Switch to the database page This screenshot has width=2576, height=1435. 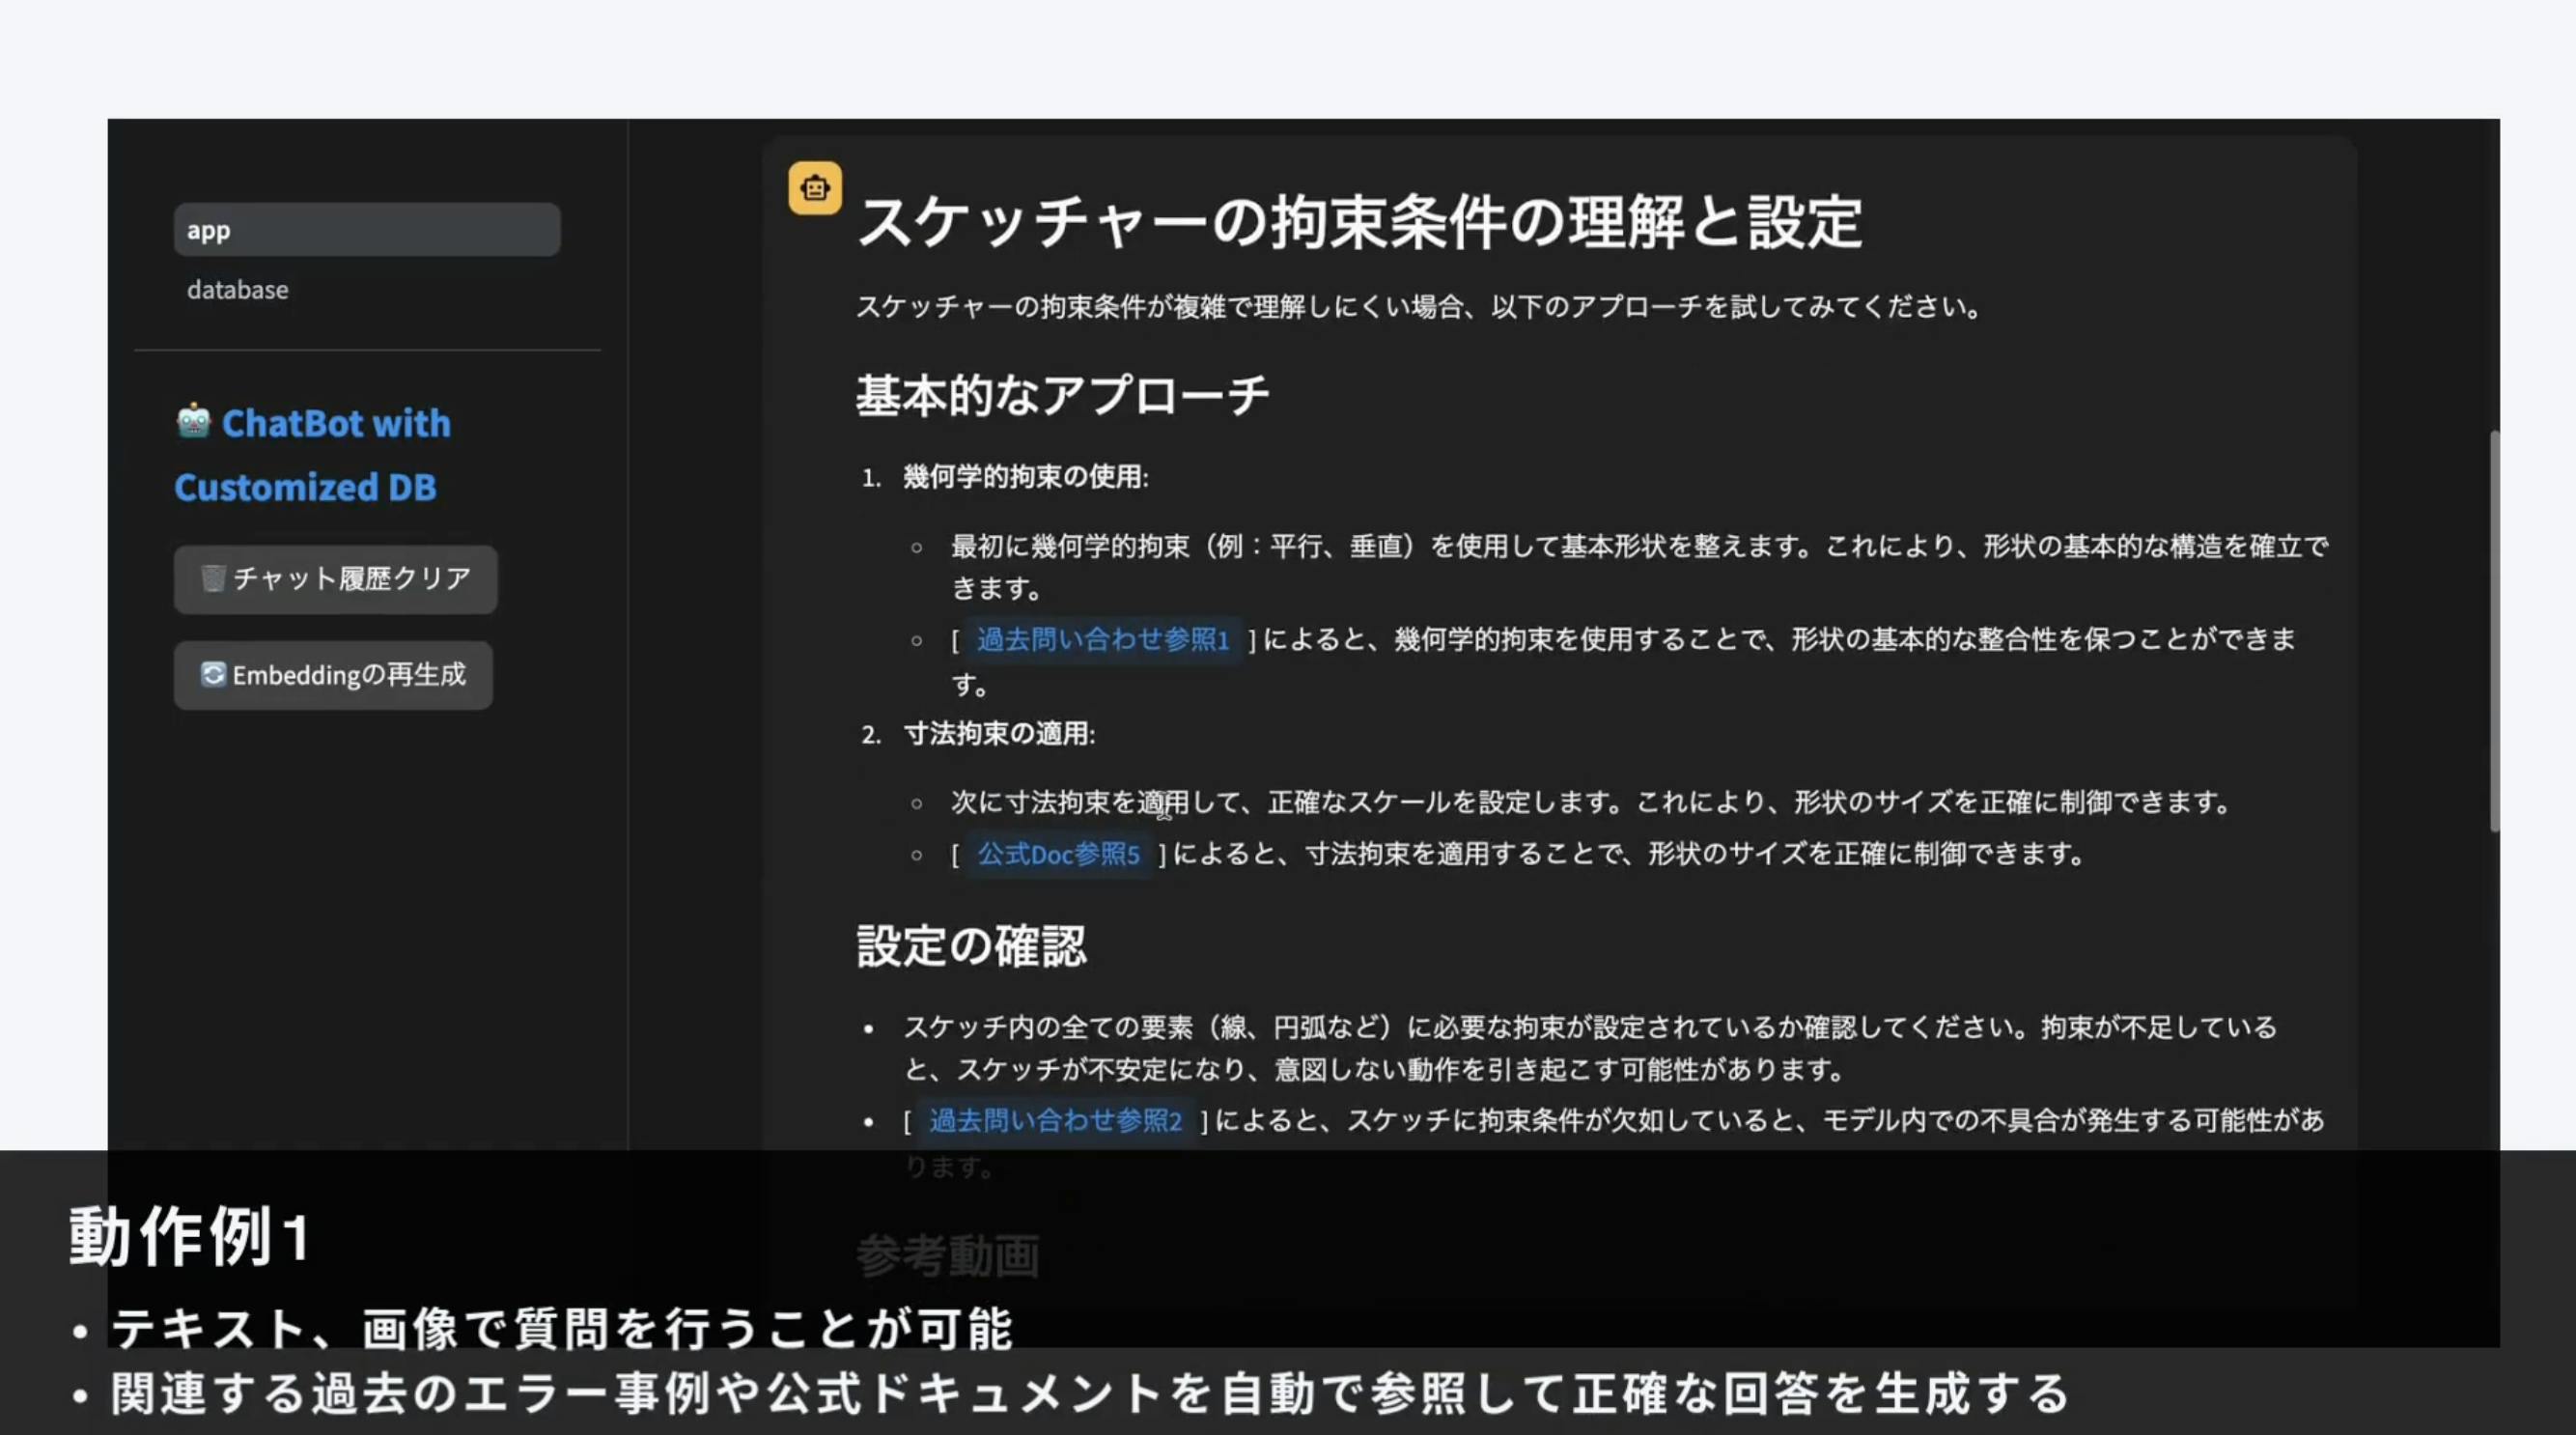pyautogui.click(x=237, y=290)
